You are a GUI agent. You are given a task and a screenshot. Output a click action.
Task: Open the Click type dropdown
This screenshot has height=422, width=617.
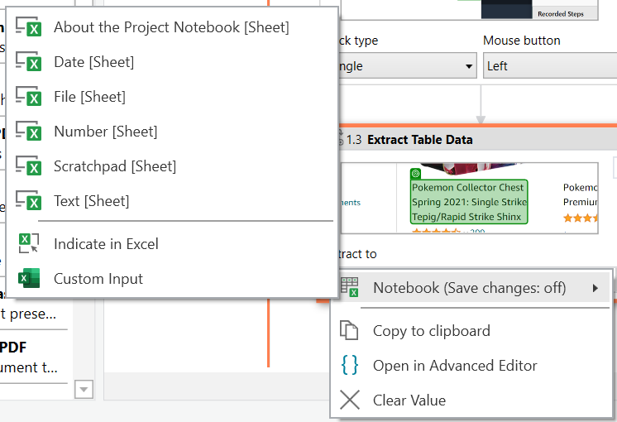pos(404,66)
